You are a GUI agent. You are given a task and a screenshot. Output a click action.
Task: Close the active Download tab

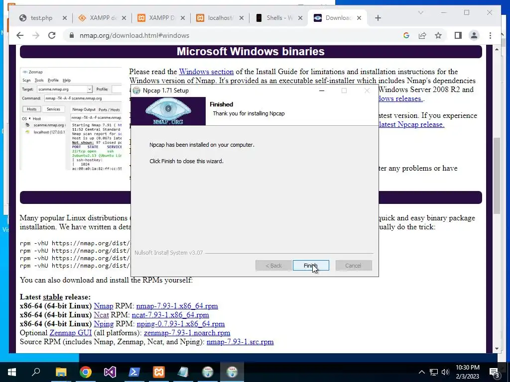coord(359,18)
